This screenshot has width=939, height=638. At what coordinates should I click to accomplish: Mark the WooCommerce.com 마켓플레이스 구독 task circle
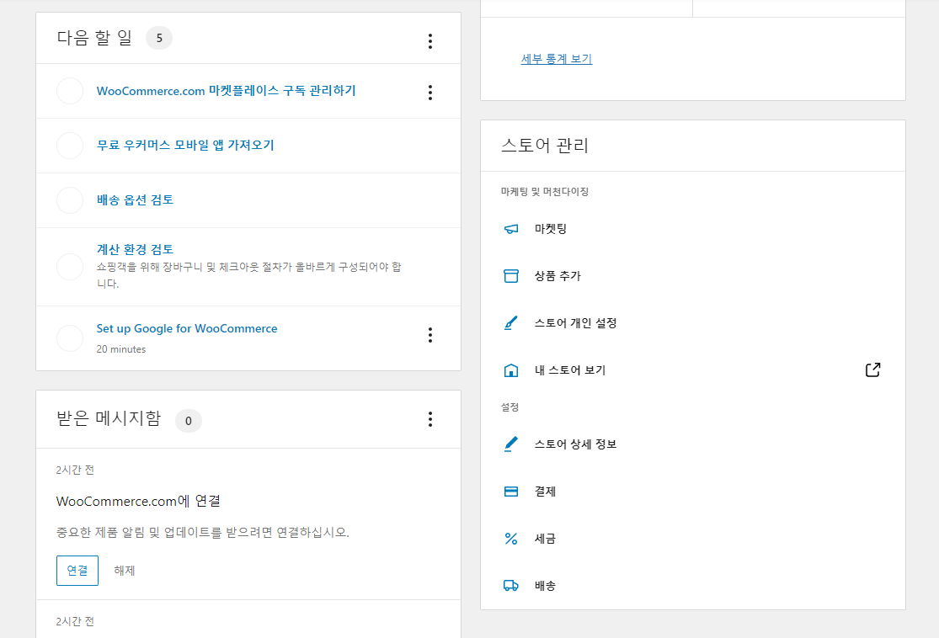[x=70, y=91]
